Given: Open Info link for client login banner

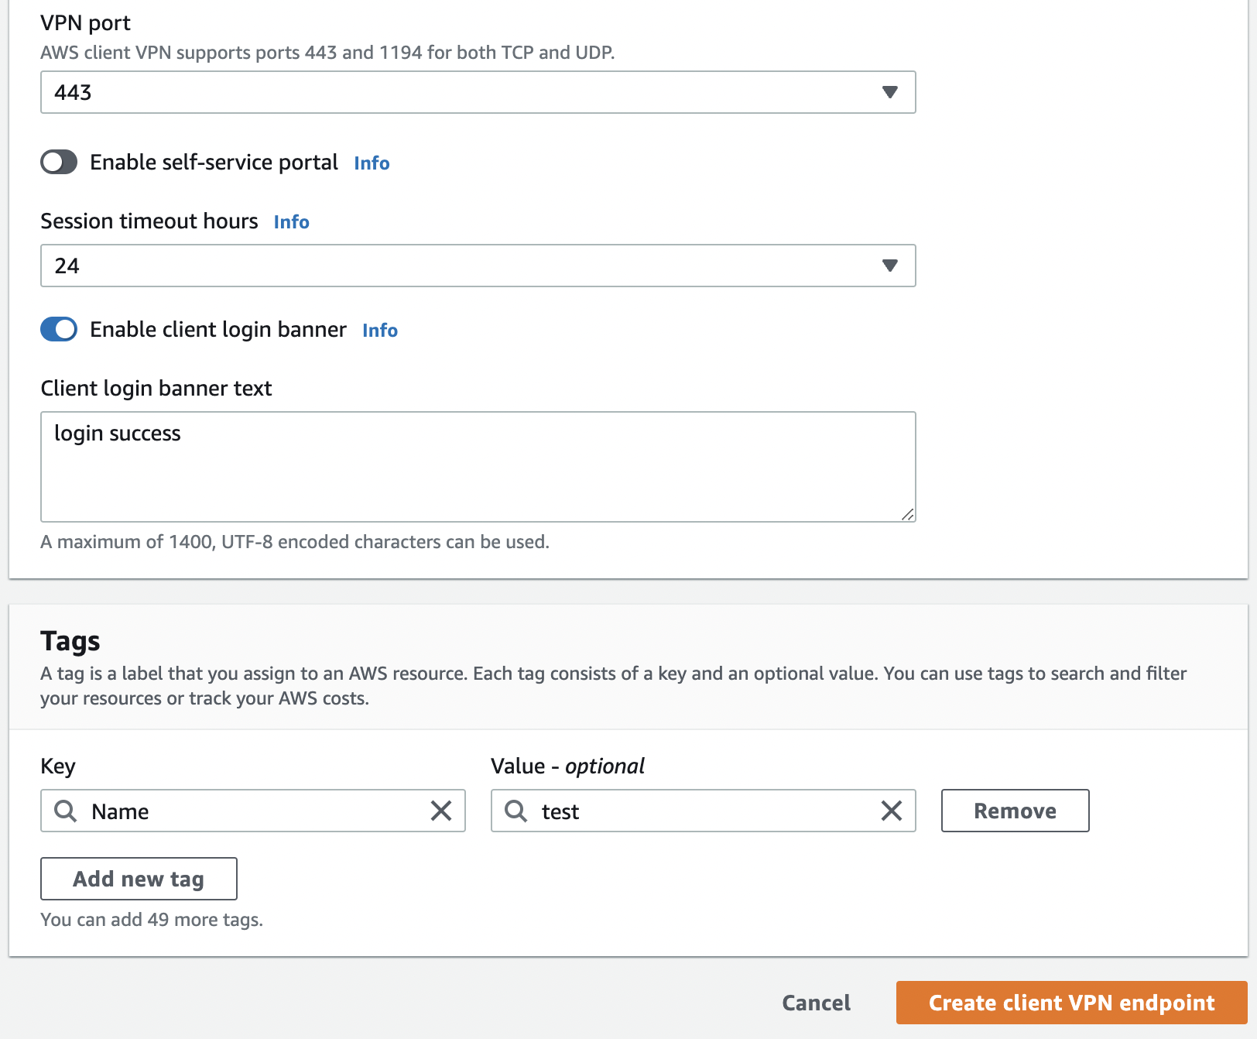Looking at the screenshot, I should 380,331.
